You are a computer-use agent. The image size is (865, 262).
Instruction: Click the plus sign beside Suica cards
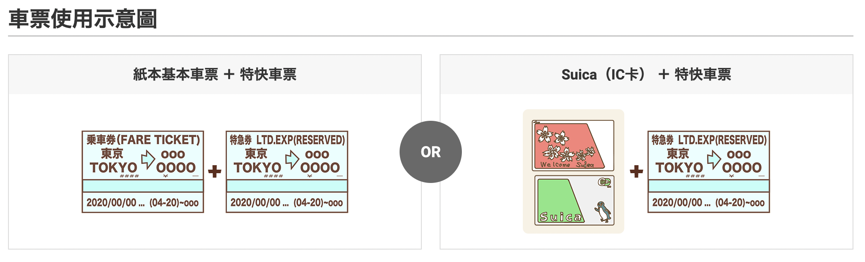637,171
